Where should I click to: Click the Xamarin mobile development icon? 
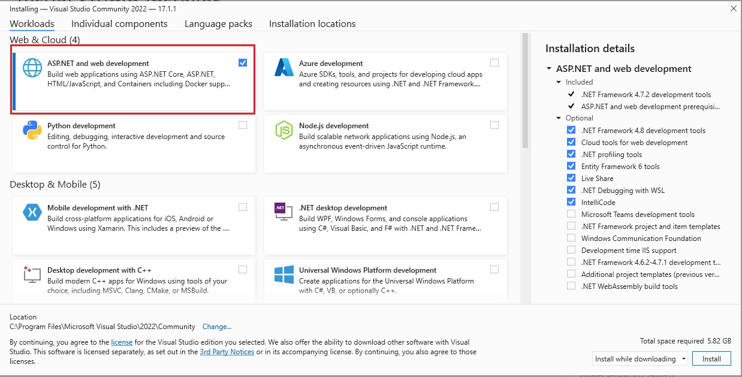pos(32,212)
